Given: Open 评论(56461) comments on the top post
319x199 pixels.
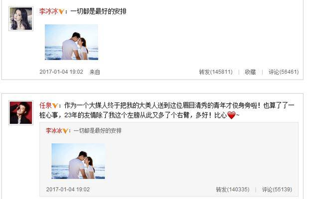Looking at the screenshot, I should pos(284,72).
